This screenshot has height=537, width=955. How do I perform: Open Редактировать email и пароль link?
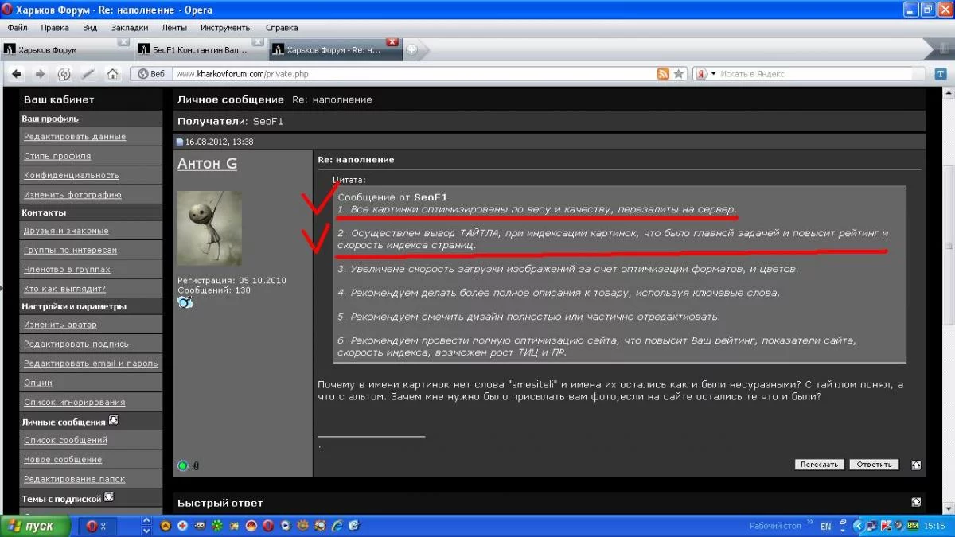(x=91, y=364)
